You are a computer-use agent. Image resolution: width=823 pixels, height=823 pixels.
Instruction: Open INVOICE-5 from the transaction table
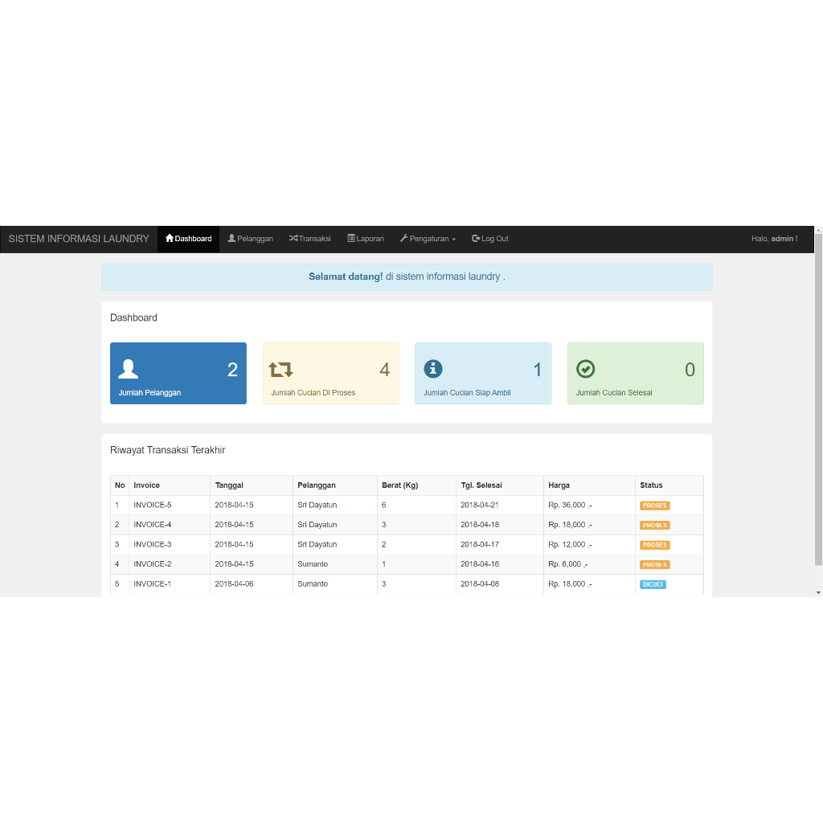point(154,505)
